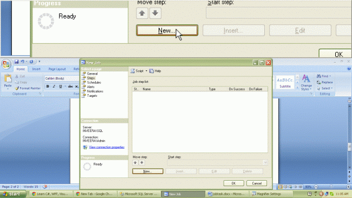
Task: Switch to Web Layout view in Word
Action: [x=290, y=187]
